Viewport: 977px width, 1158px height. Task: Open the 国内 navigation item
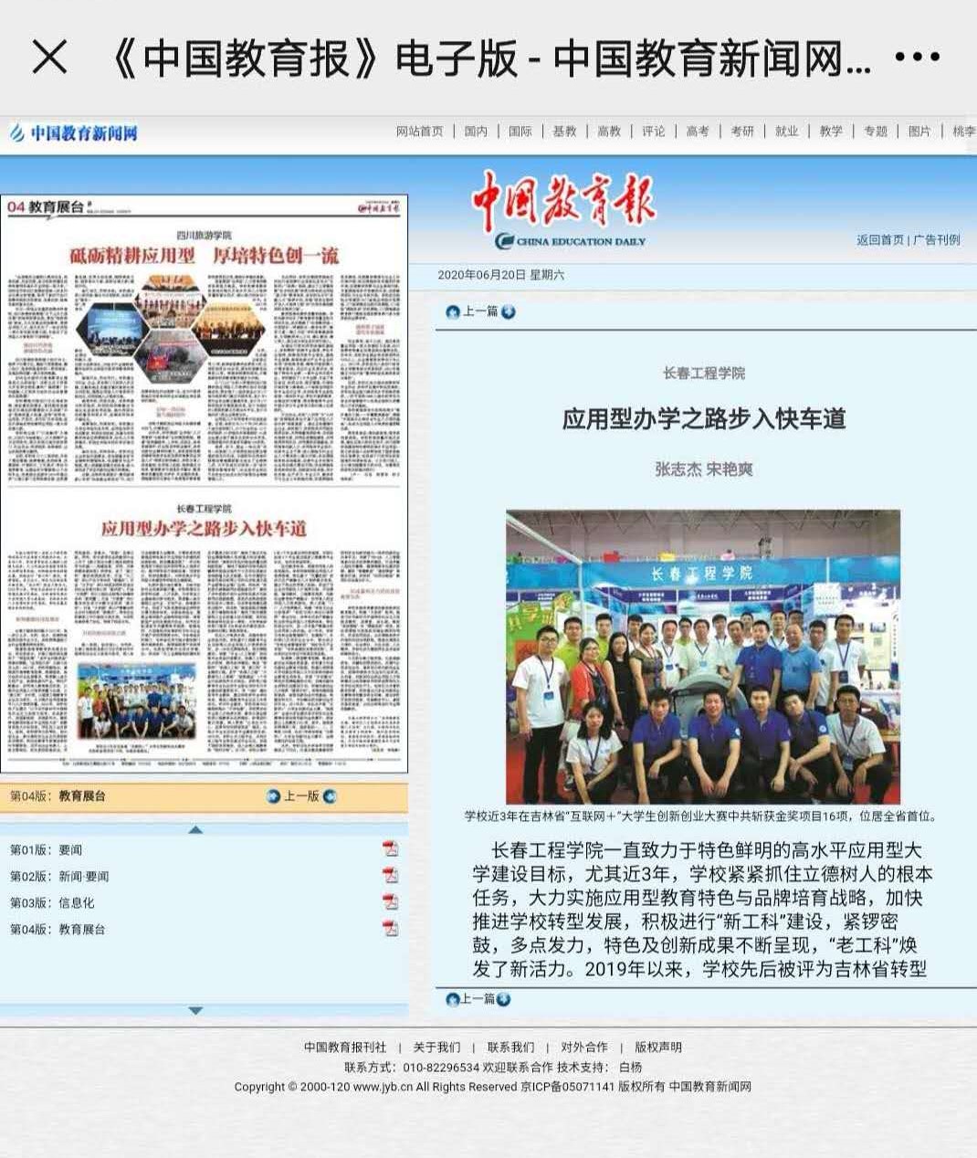[x=476, y=132]
